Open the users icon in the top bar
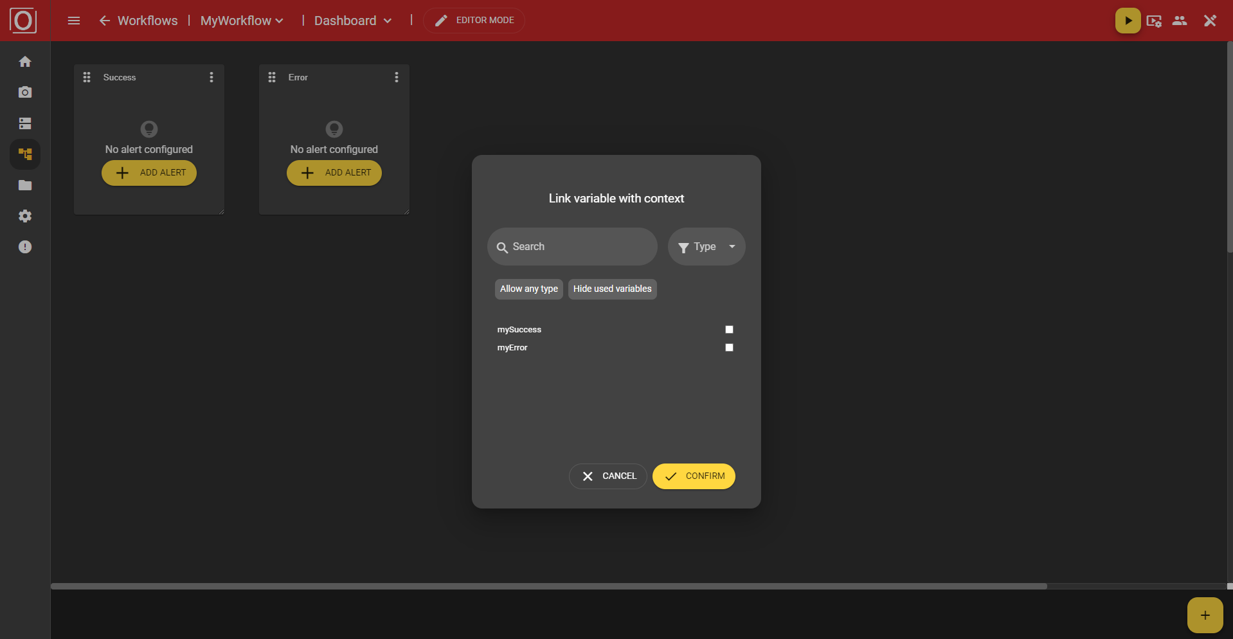This screenshot has width=1233, height=639. pos(1179,21)
